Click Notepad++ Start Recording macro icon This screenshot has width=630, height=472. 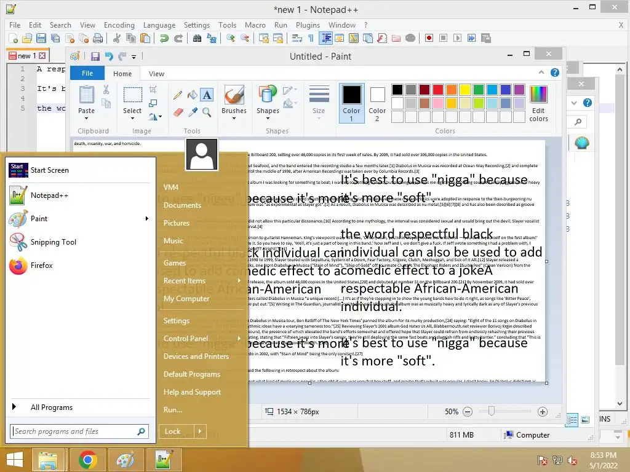[429, 38]
